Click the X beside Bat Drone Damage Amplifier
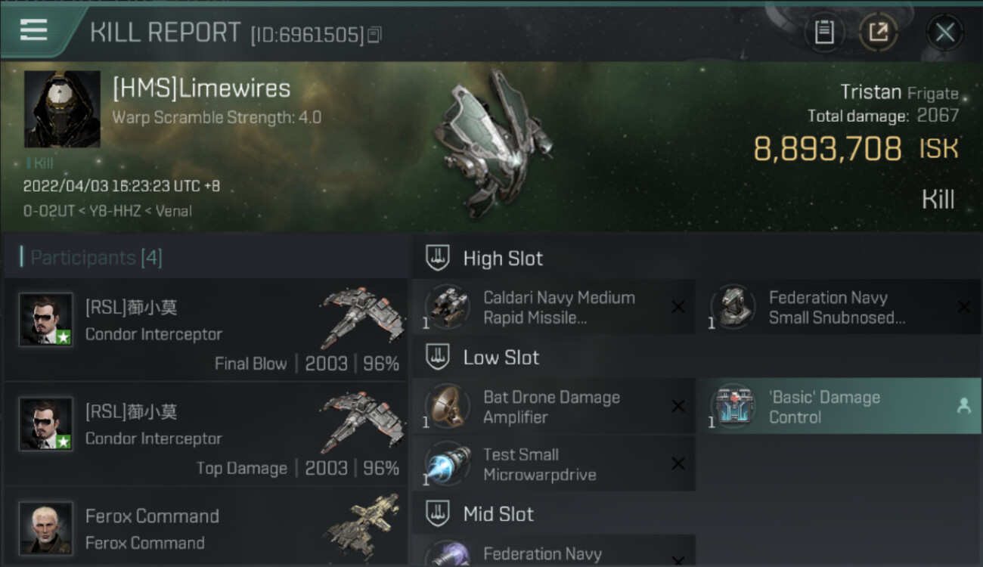Screen dimensions: 983x567 tap(678, 407)
